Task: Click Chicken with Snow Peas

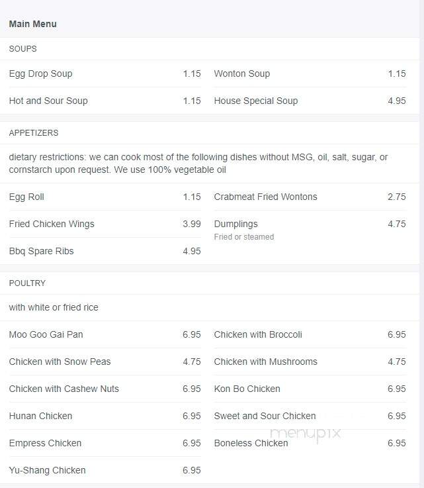Action: (x=105, y=362)
